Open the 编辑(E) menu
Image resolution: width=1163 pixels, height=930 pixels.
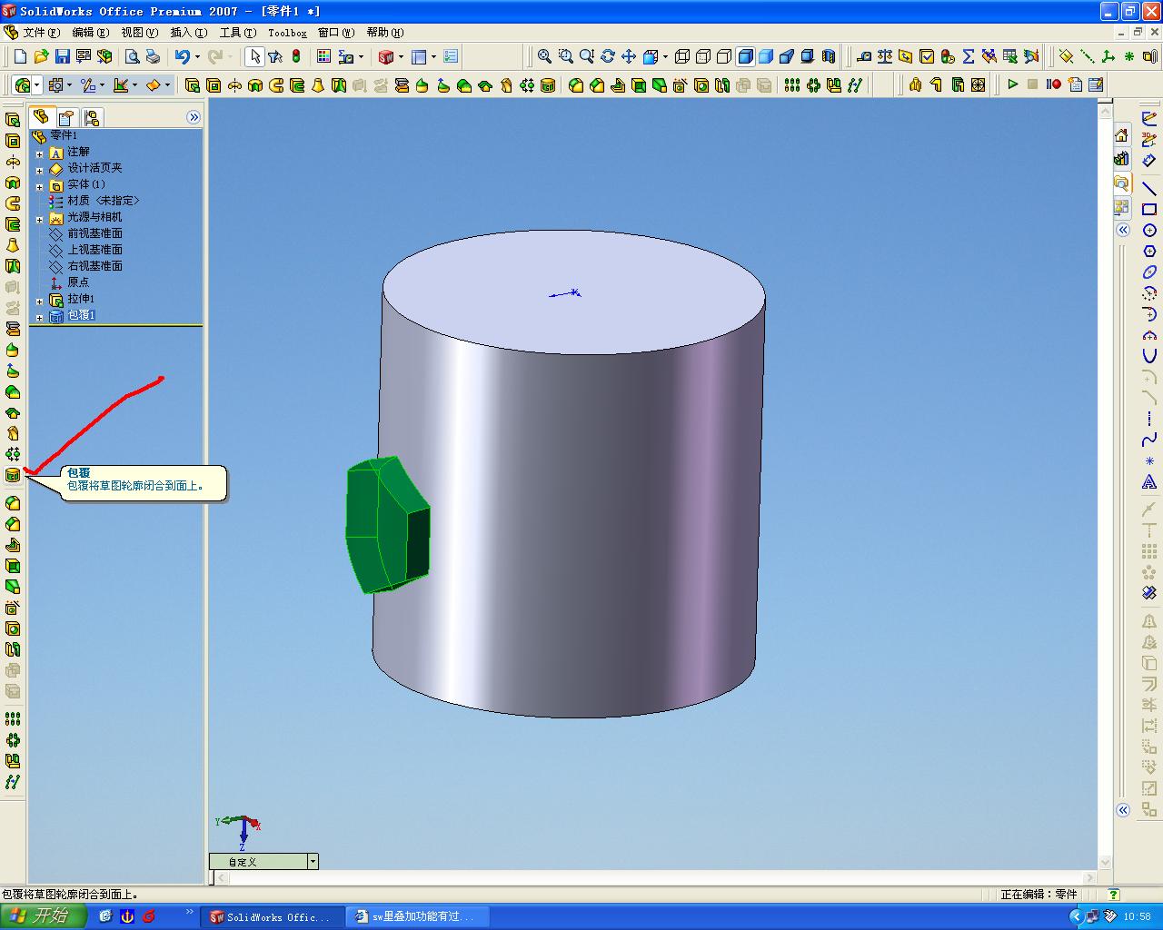[x=91, y=33]
